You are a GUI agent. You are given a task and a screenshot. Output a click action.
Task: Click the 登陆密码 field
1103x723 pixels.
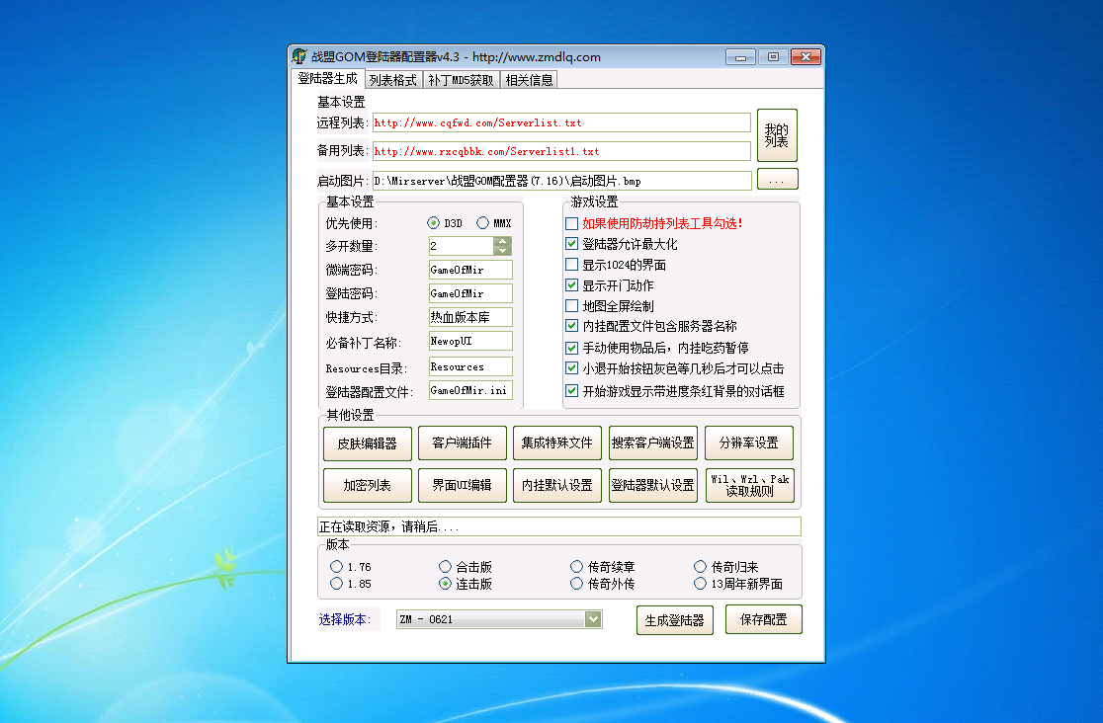pos(470,293)
